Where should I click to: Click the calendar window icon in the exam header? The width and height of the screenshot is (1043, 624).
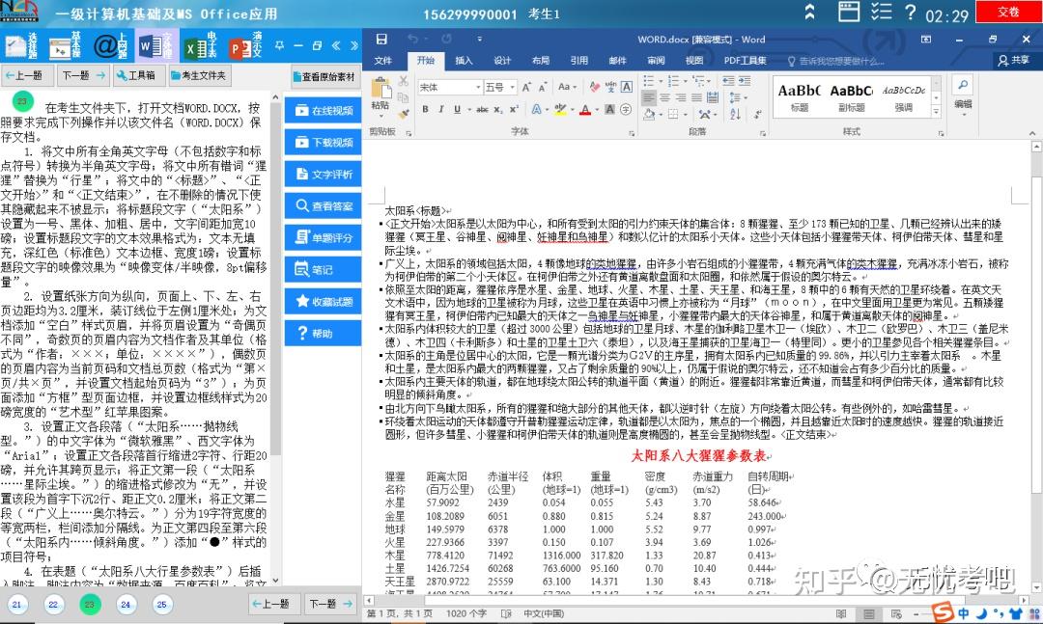point(848,12)
